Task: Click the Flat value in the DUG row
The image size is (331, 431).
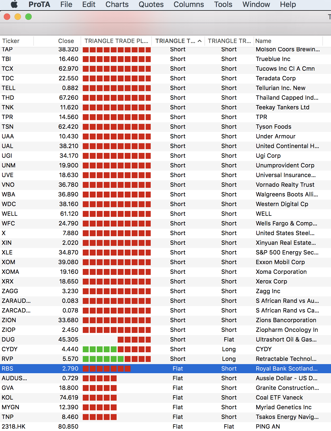Action: pos(229,340)
